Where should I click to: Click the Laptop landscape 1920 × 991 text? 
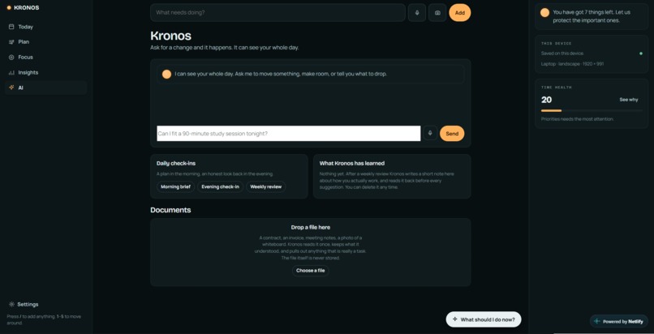pyautogui.click(x=572, y=64)
